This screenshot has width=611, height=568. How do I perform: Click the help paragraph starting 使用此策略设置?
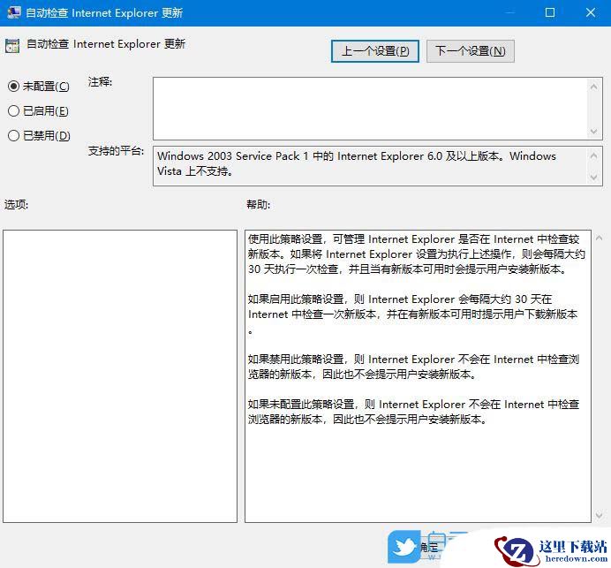(417, 254)
